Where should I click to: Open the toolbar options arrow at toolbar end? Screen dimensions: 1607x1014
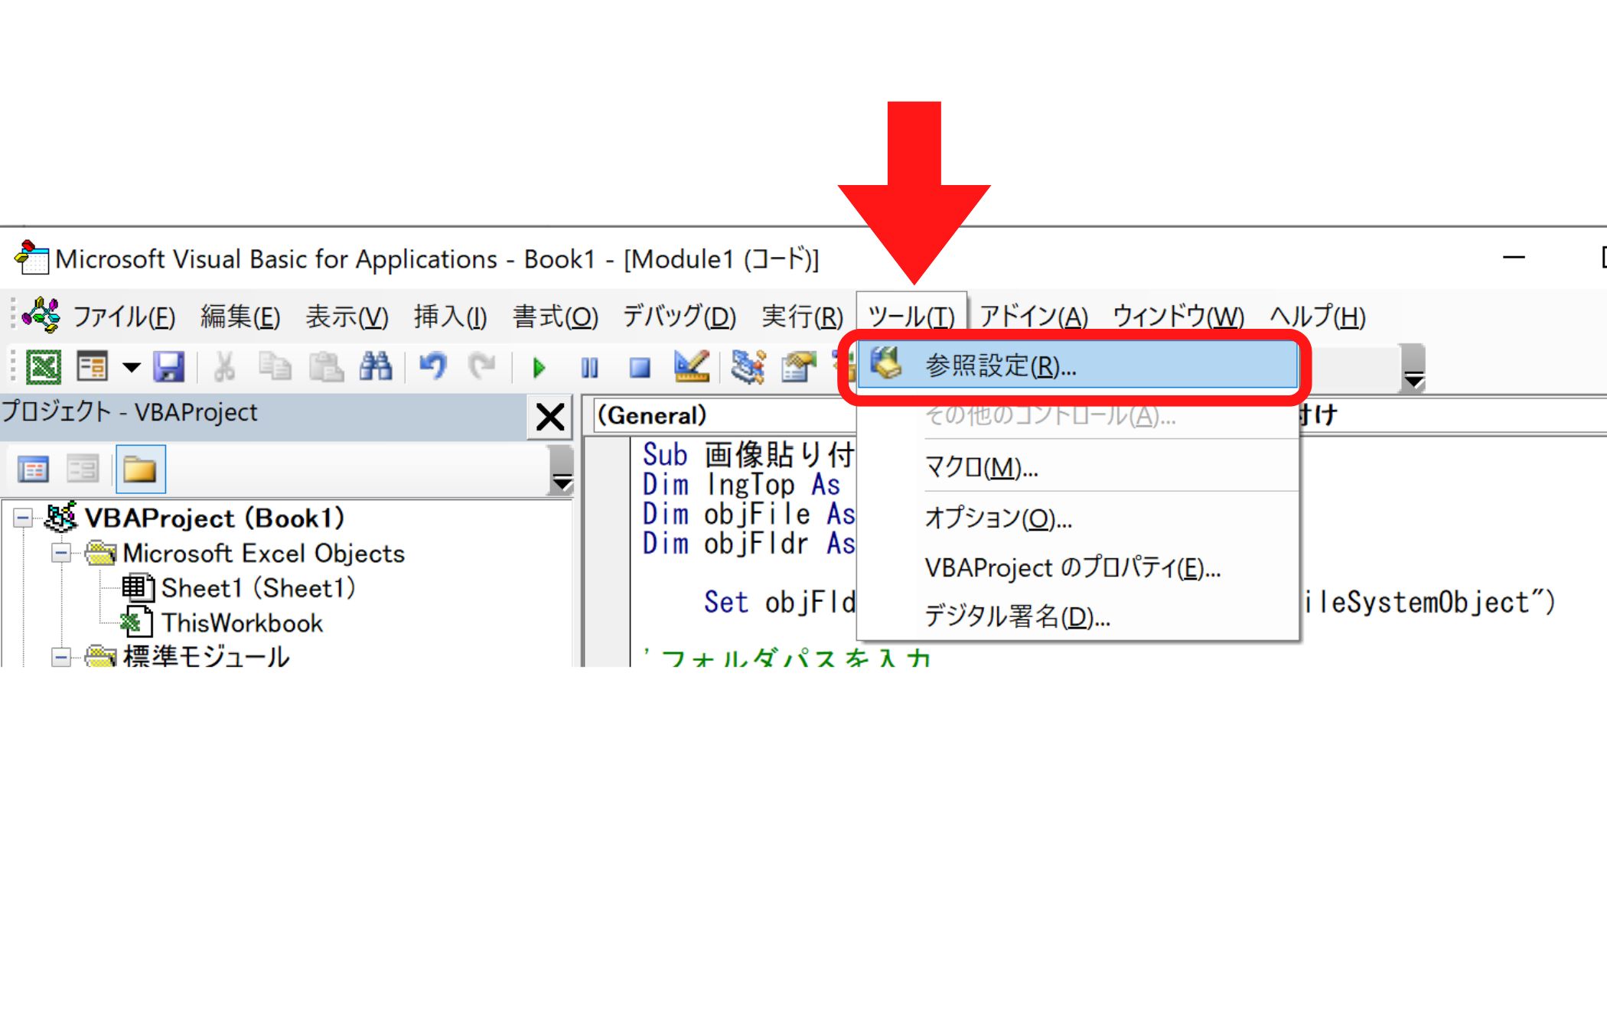pos(1413,369)
